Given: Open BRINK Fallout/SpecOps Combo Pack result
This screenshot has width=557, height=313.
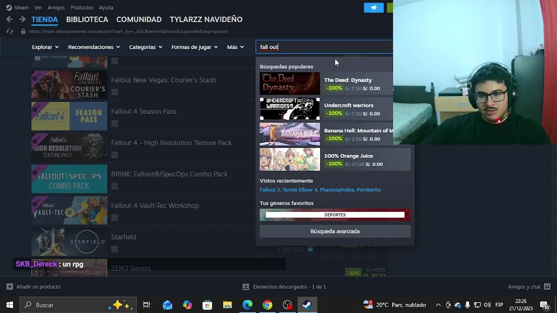Looking at the screenshot, I should point(169,174).
